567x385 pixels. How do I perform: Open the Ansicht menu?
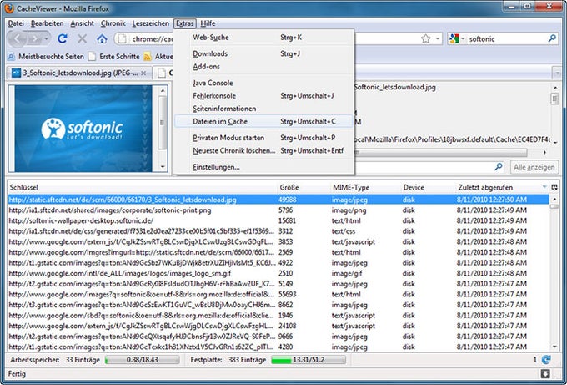click(x=82, y=23)
